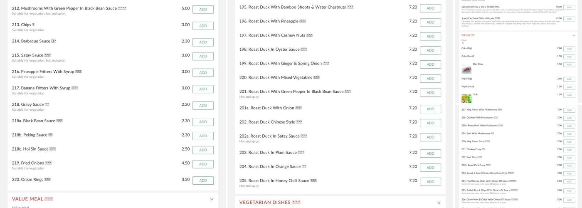Add 233. Sweet & Sour Chicken Hong Kong Style
This screenshot has height=208, width=582.
click(569, 173)
